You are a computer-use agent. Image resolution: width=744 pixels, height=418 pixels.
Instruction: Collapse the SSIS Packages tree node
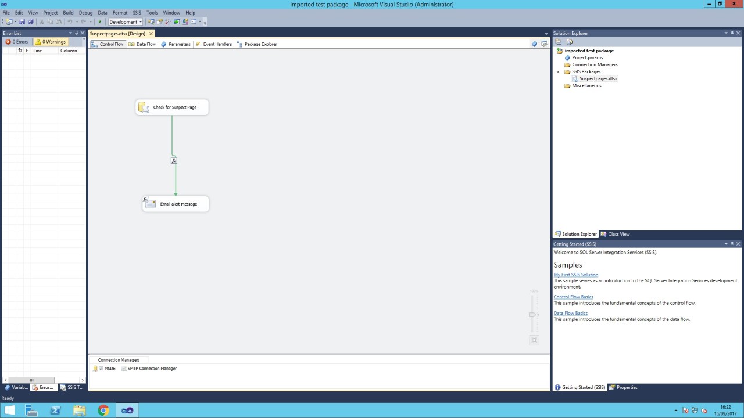coord(559,72)
